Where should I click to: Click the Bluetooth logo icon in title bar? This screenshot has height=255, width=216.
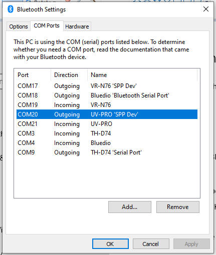[11, 9]
